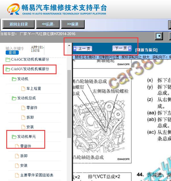Focus the 输入关键字 keyword input field
171x181 pixels.
coord(14,48)
